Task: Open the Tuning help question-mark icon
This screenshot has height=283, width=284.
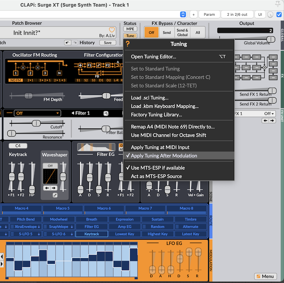Action: [128, 44]
